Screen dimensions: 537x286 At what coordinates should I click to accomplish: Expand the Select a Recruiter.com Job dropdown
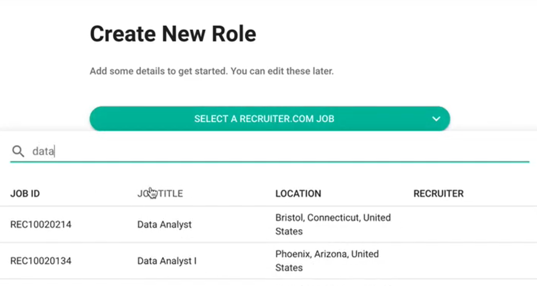point(264,119)
